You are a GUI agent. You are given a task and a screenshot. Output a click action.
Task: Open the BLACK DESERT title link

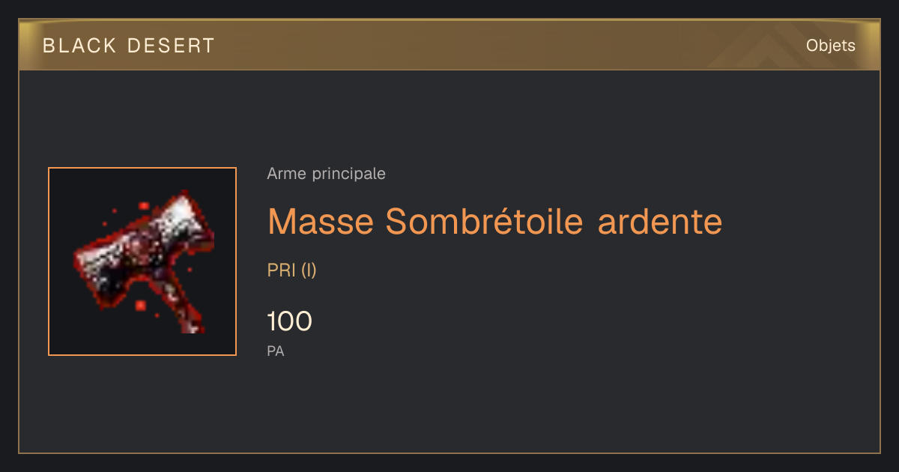coord(129,46)
